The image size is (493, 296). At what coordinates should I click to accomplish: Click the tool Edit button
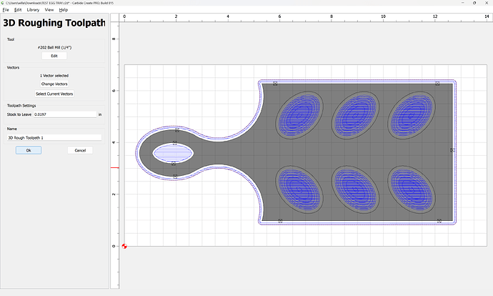[x=54, y=56]
